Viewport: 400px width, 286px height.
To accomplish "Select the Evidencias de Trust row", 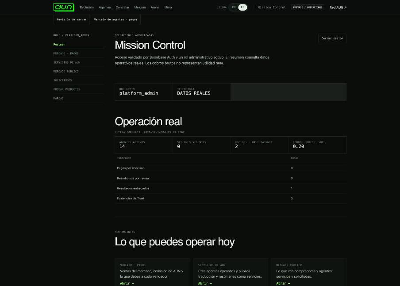I will tap(231, 198).
